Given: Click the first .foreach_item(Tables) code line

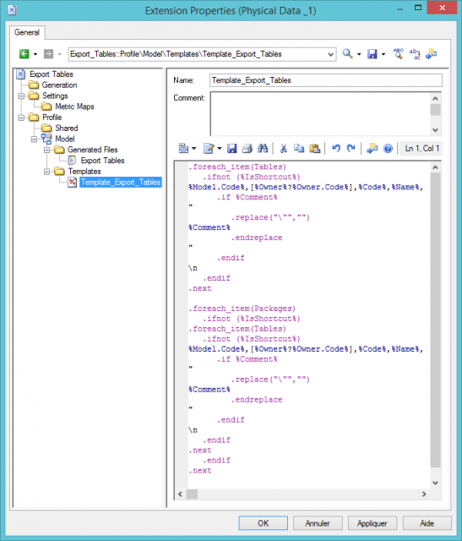Looking at the screenshot, I should pos(237,167).
